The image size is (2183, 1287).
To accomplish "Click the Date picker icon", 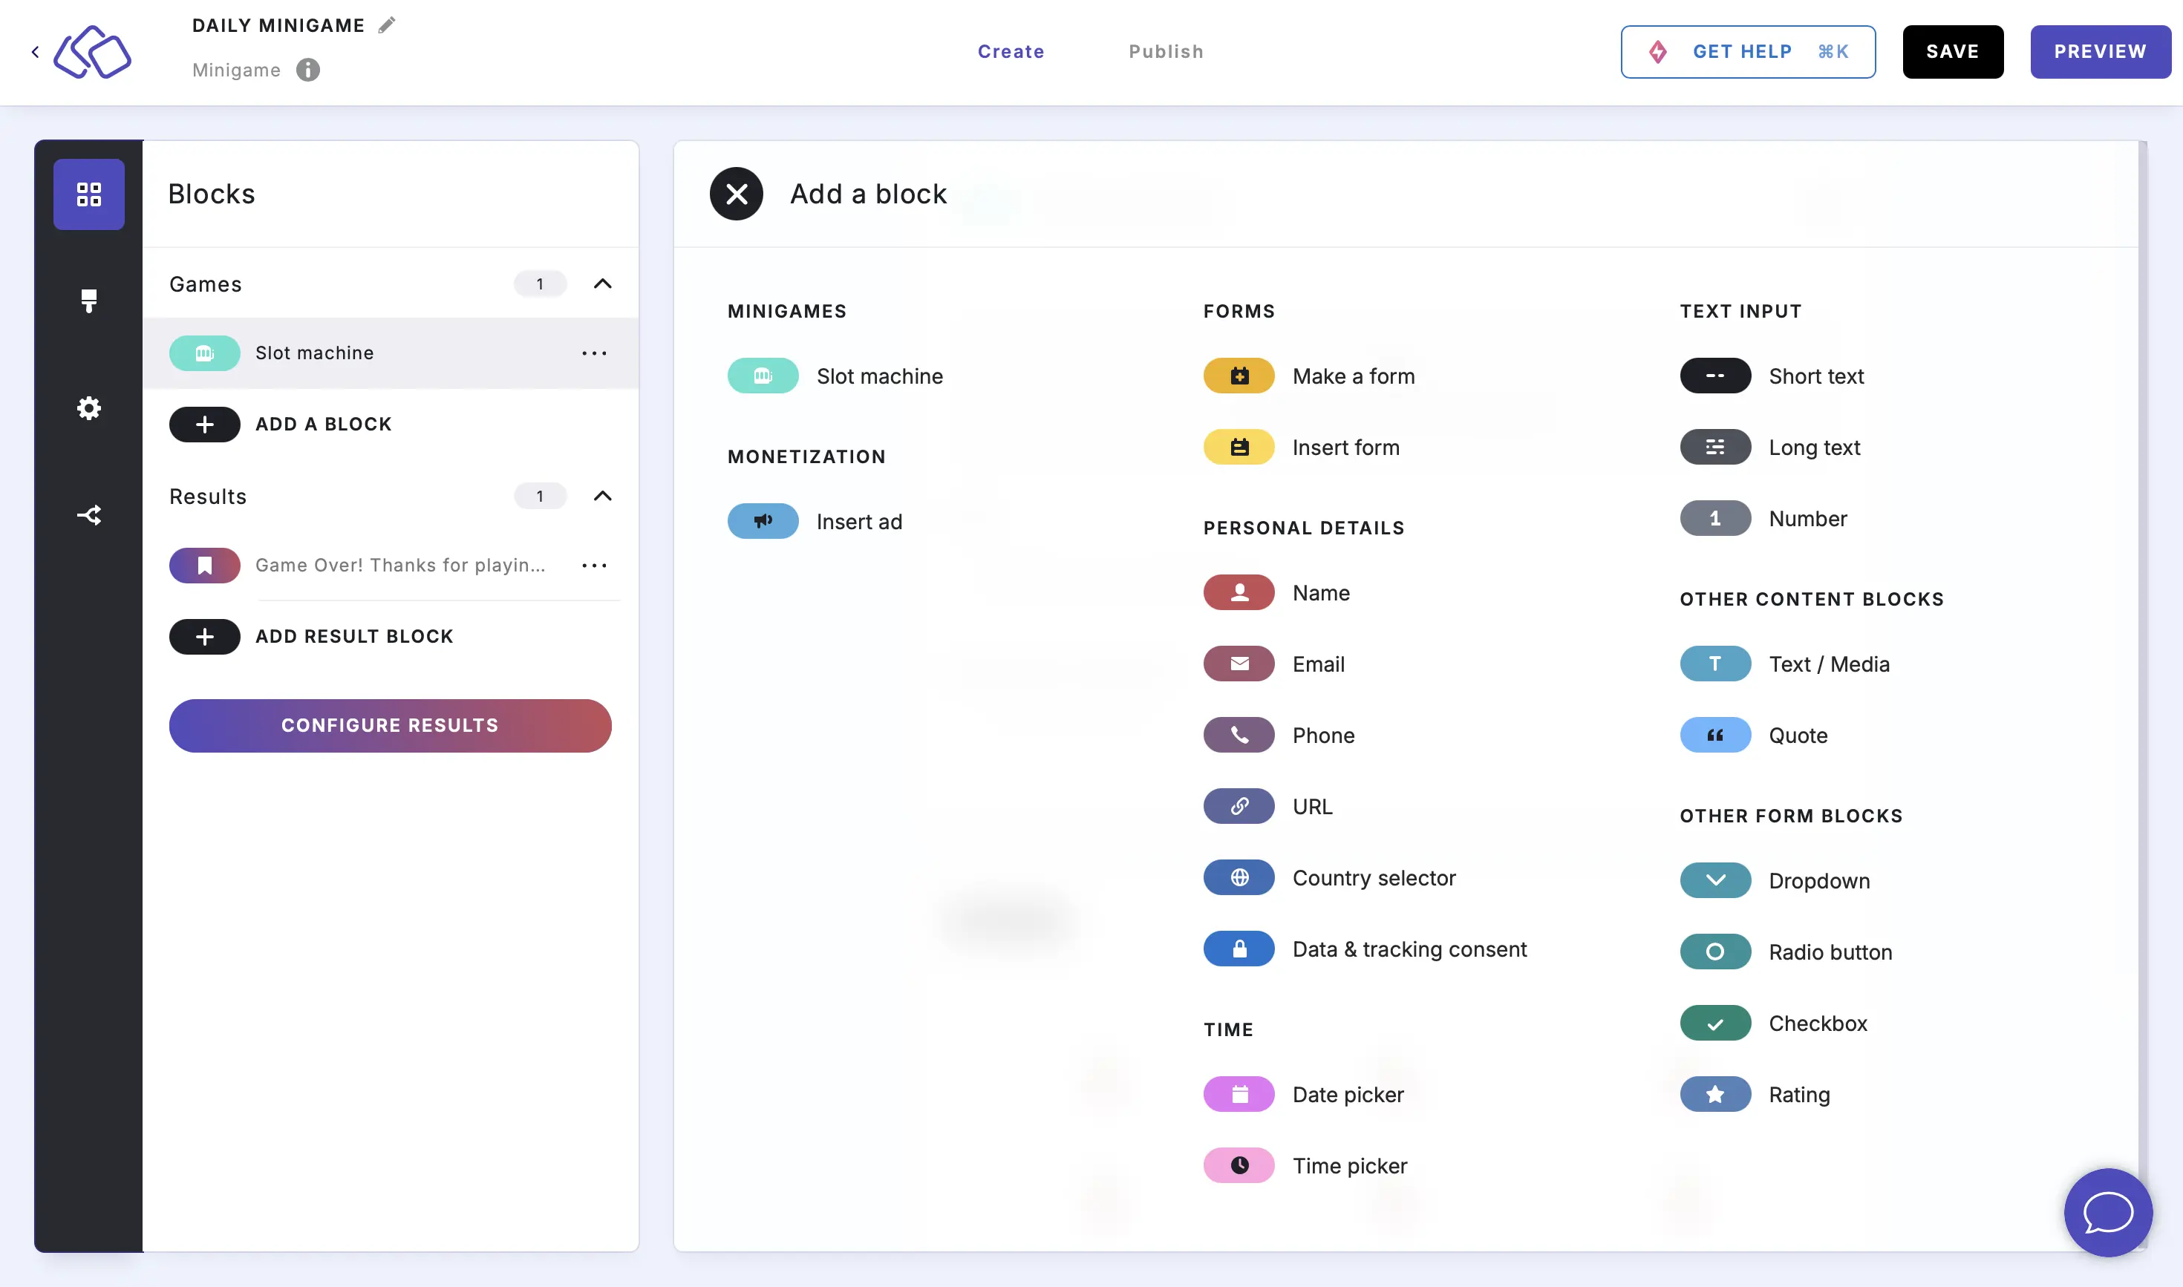I will 1239,1094.
